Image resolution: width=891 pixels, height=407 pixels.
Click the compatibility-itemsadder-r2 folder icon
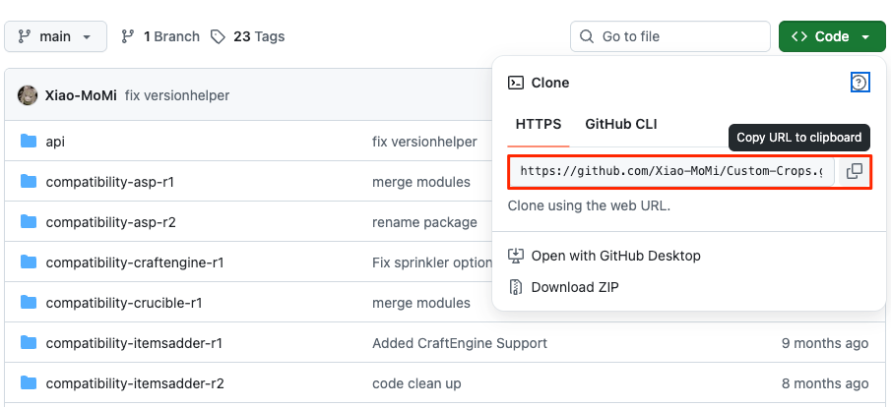tap(29, 383)
